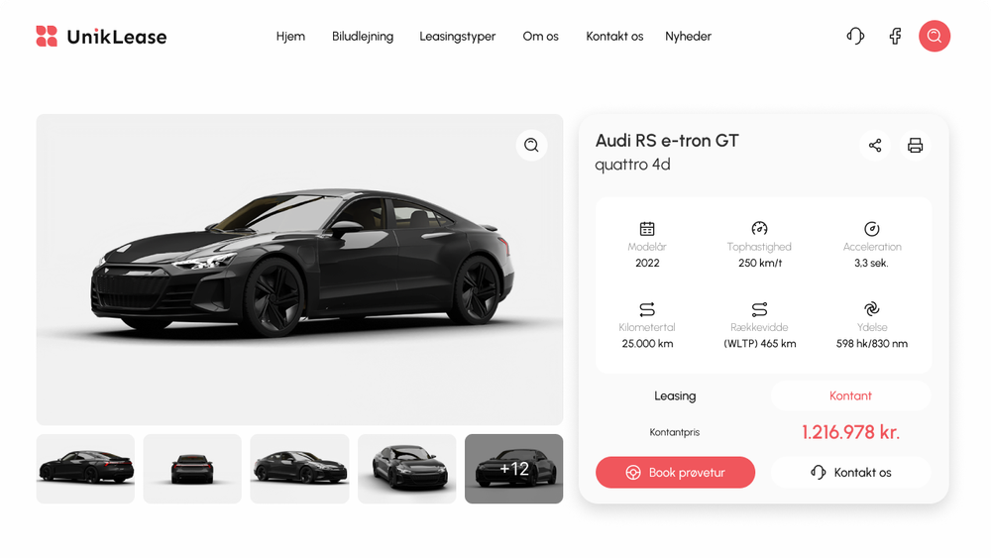Navigate to the Nyheder page
The width and height of the screenshot is (991, 558).
click(689, 37)
